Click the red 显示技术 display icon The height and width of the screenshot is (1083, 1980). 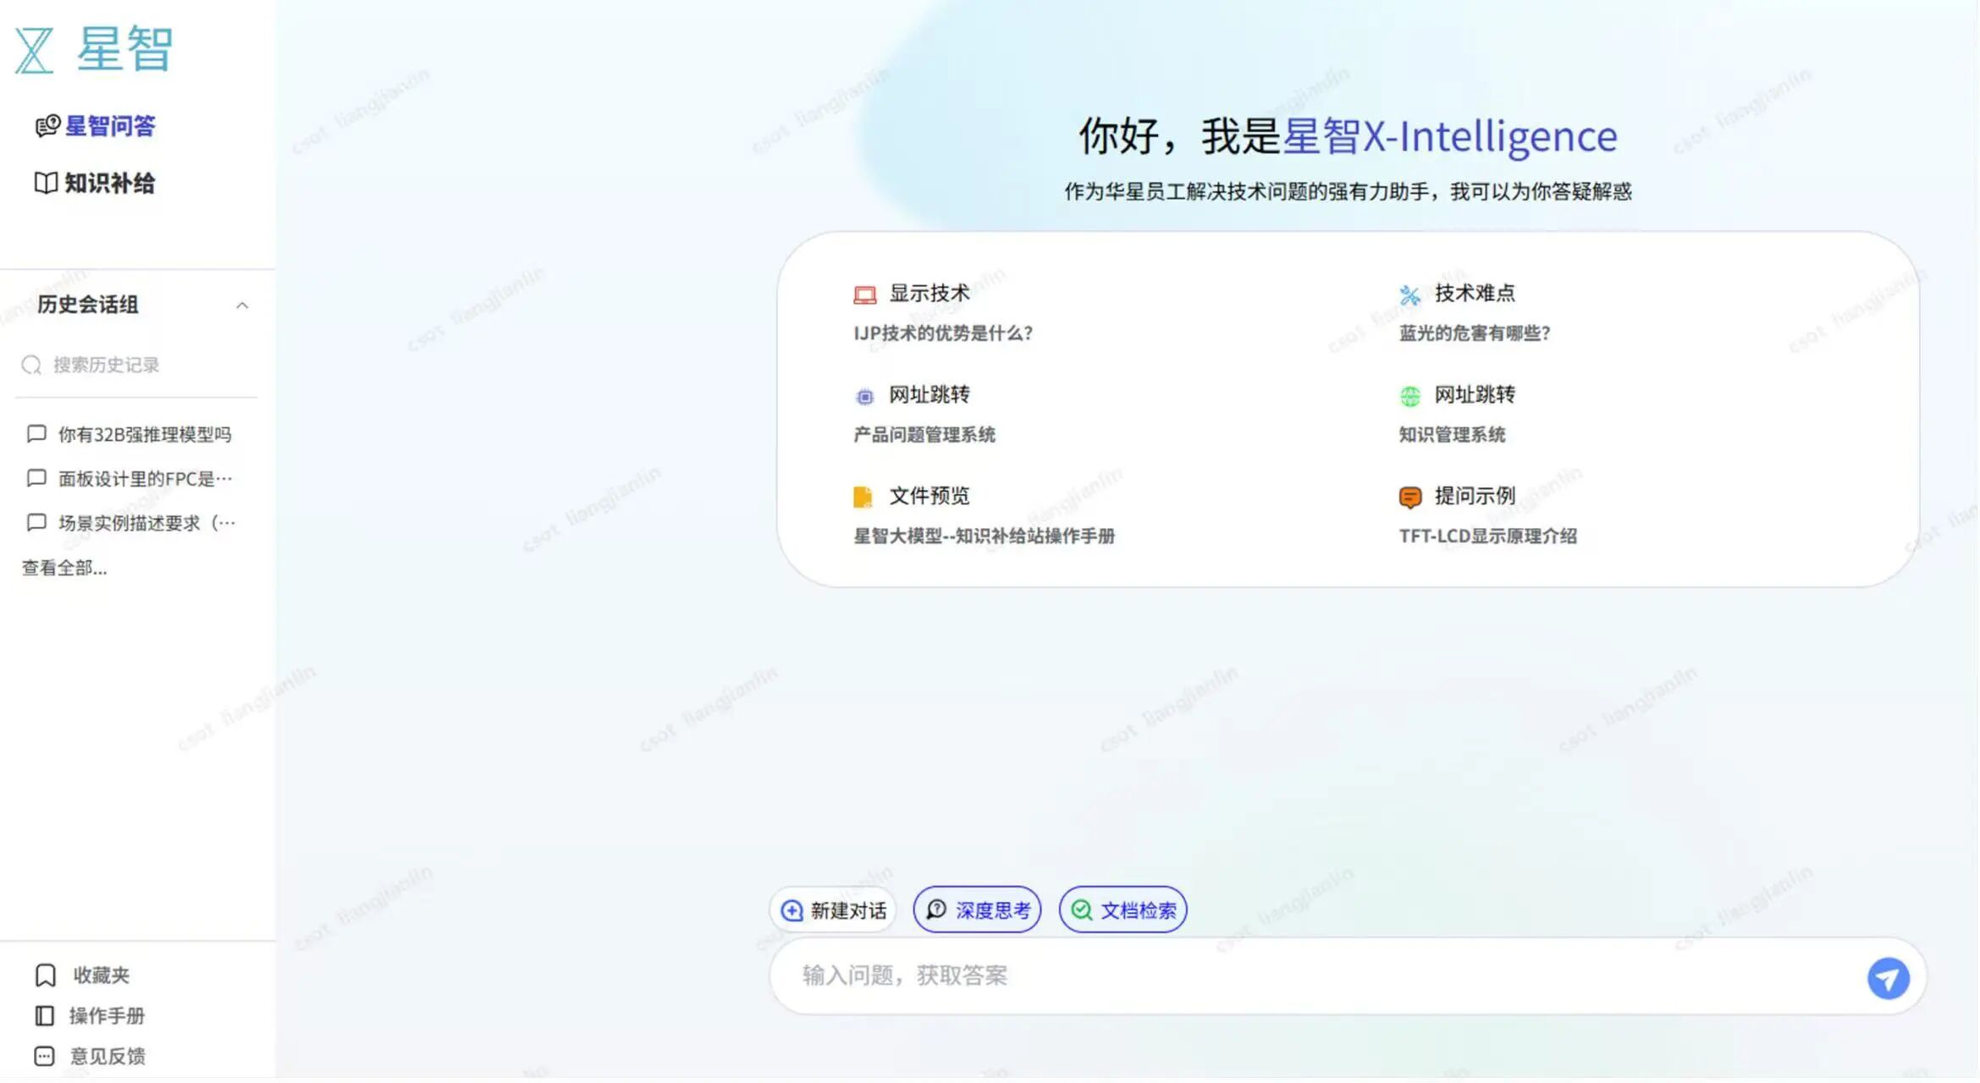863,294
